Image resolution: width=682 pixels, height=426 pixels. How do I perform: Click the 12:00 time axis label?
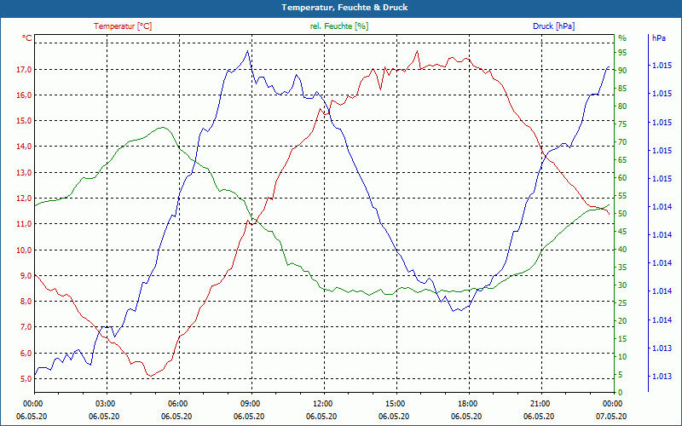point(322,403)
